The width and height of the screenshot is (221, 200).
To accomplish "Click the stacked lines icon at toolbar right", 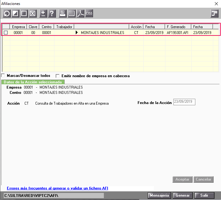I will (x=215, y=14).
